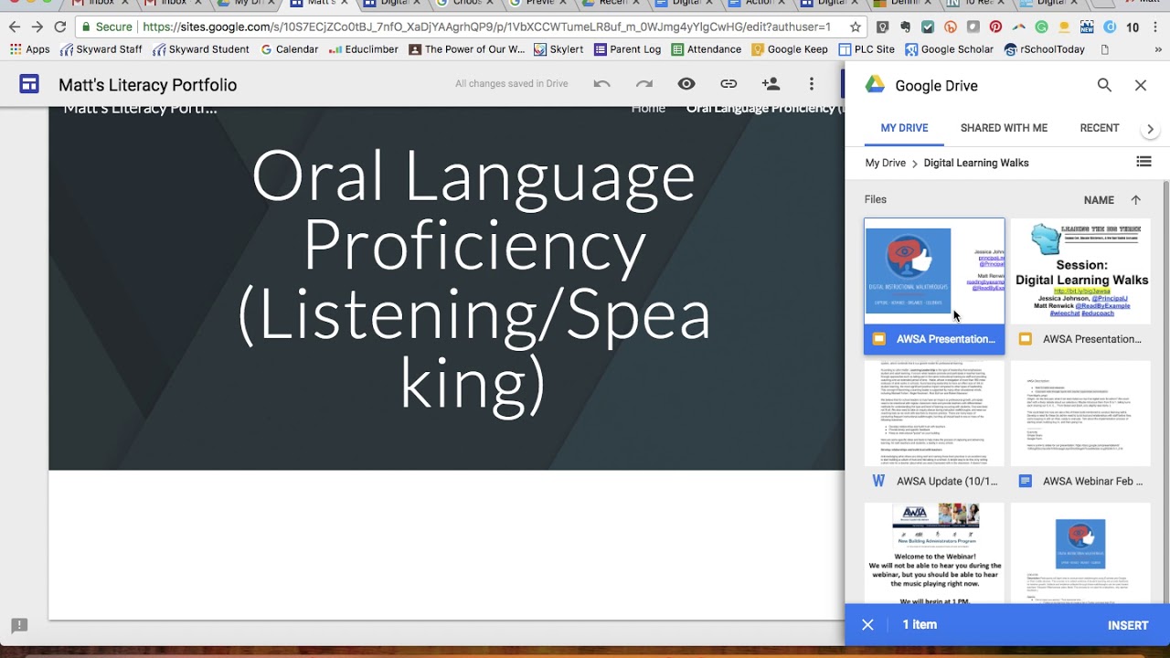Sort files by Name header
The height and width of the screenshot is (658, 1170).
(1099, 200)
